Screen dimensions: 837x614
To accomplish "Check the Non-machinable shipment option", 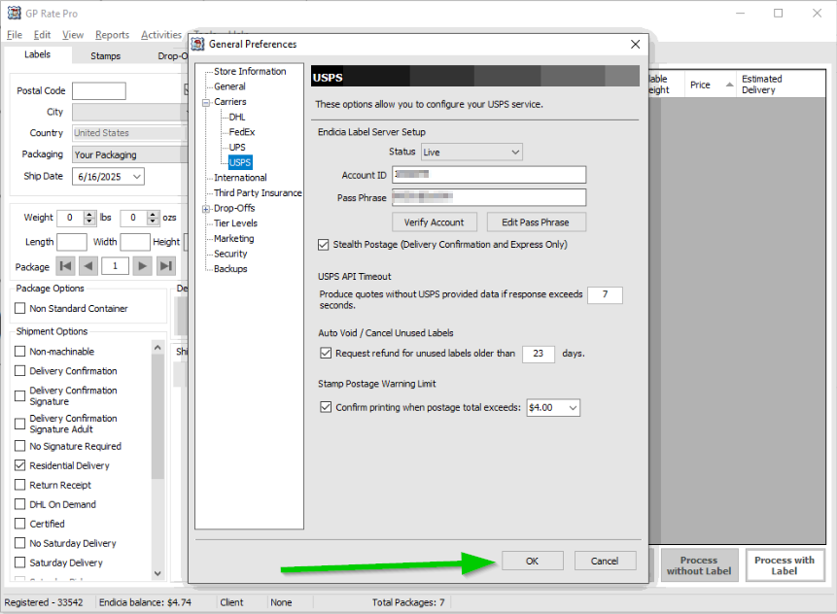I will click(20, 351).
